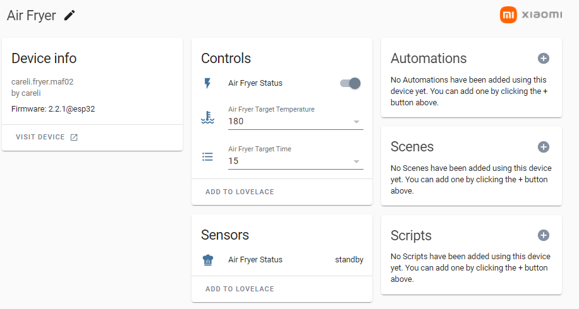Add a new script with plus icon
The height and width of the screenshot is (309, 579).
pyautogui.click(x=543, y=235)
